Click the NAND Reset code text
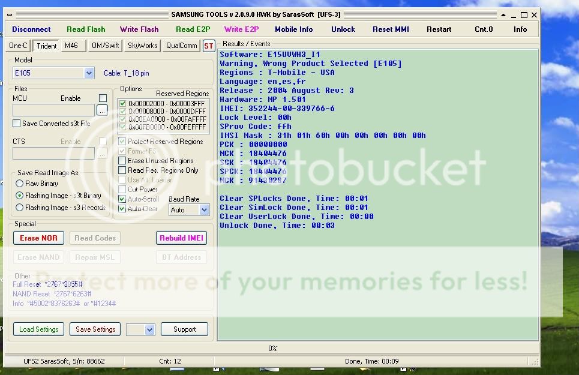 52,294
